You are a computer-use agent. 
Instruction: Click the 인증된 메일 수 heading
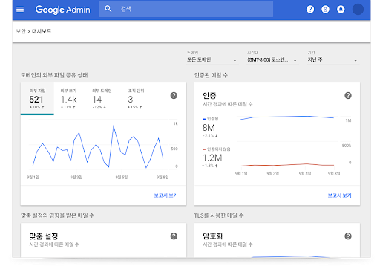pos(211,75)
